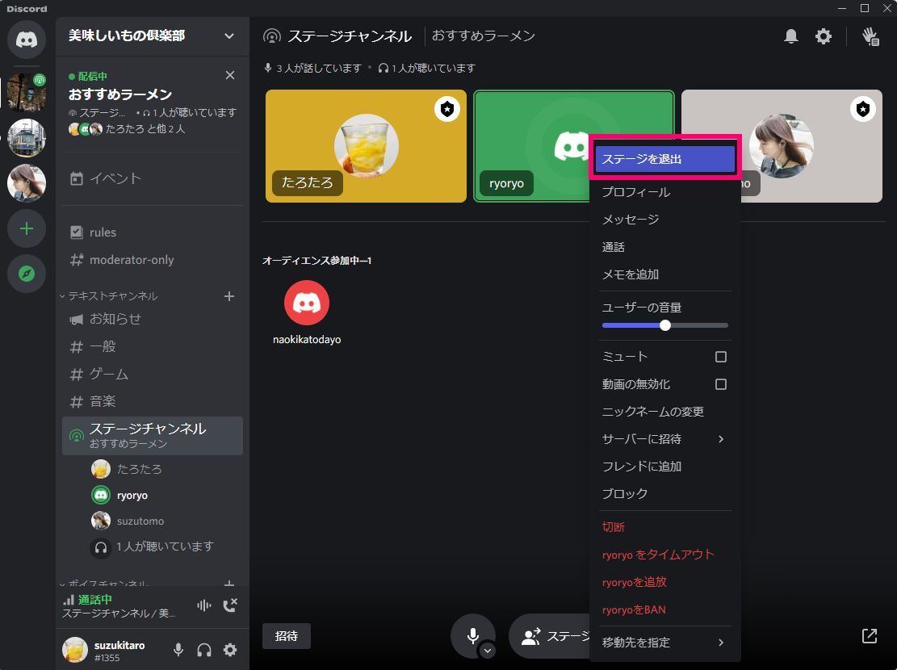Disconnect from call using phone icon

click(230, 605)
